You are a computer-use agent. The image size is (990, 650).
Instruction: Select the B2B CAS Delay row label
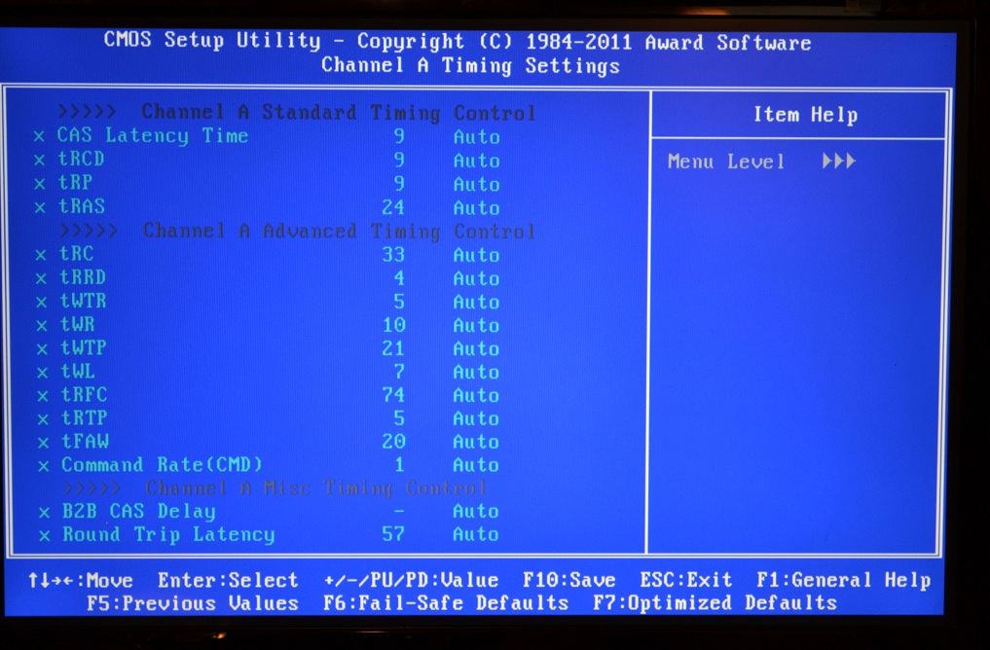[139, 511]
